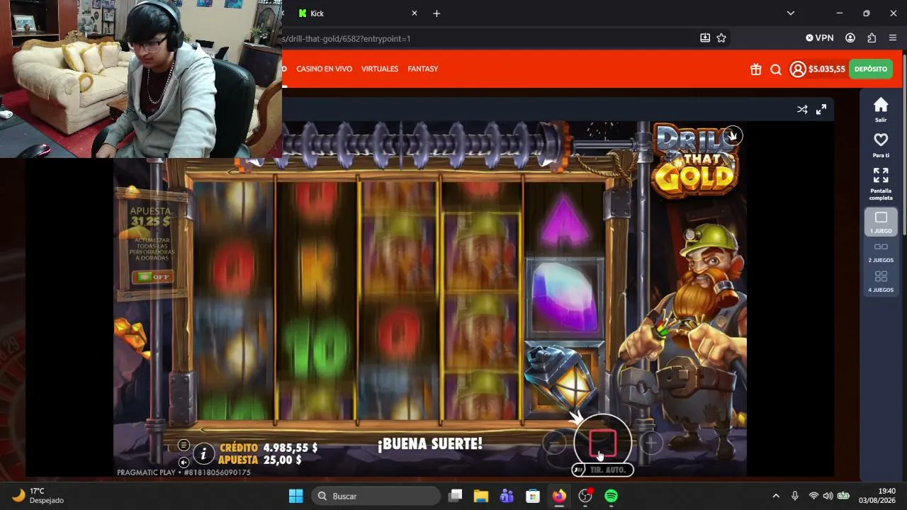Click the taskbar Buscar search box

pyautogui.click(x=376, y=496)
